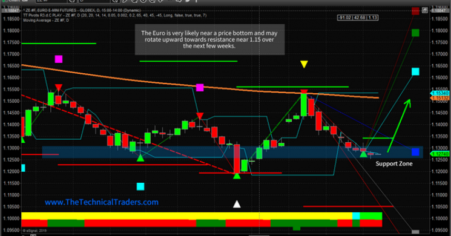Image resolution: width=451 pixels, height=236 pixels.
Task: Click the TT Pivots indicator title line
Action: coord(115,15)
